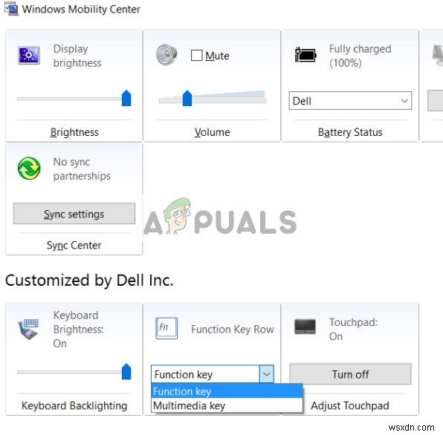Click the display brightness slider thumb
The width and height of the screenshot is (443, 435).
tap(126, 98)
